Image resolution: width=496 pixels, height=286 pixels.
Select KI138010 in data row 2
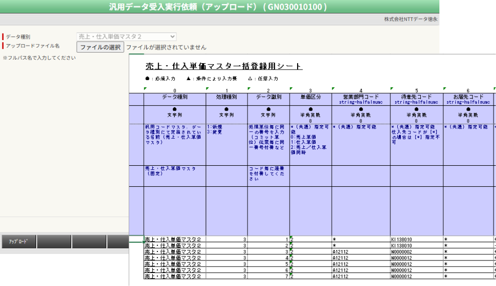417,245
